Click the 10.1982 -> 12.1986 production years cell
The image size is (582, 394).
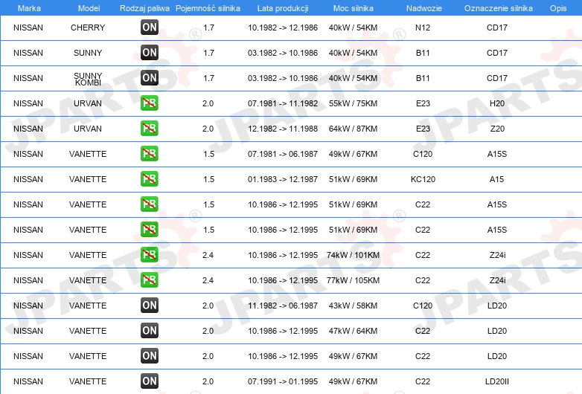click(283, 28)
